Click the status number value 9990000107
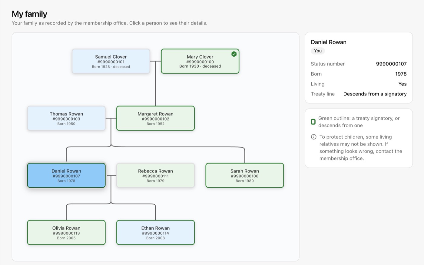424x265 pixels. 391,64
